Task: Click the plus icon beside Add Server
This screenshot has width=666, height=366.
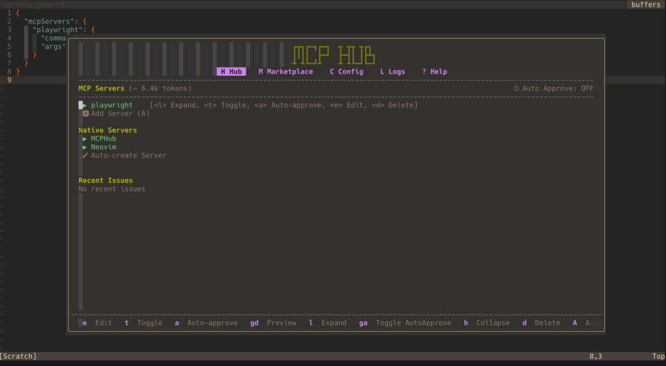Action: tap(85, 114)
